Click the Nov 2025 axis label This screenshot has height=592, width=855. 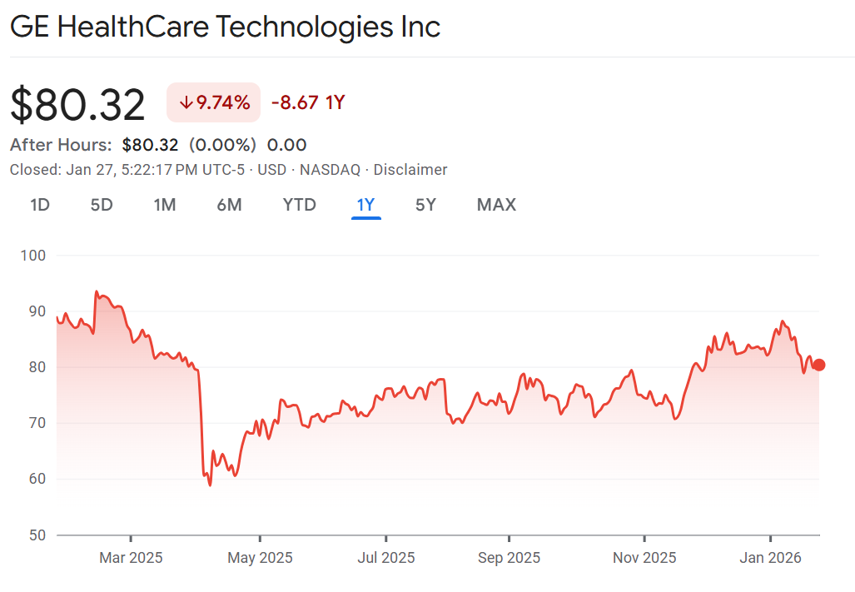[x=644, y=558]
